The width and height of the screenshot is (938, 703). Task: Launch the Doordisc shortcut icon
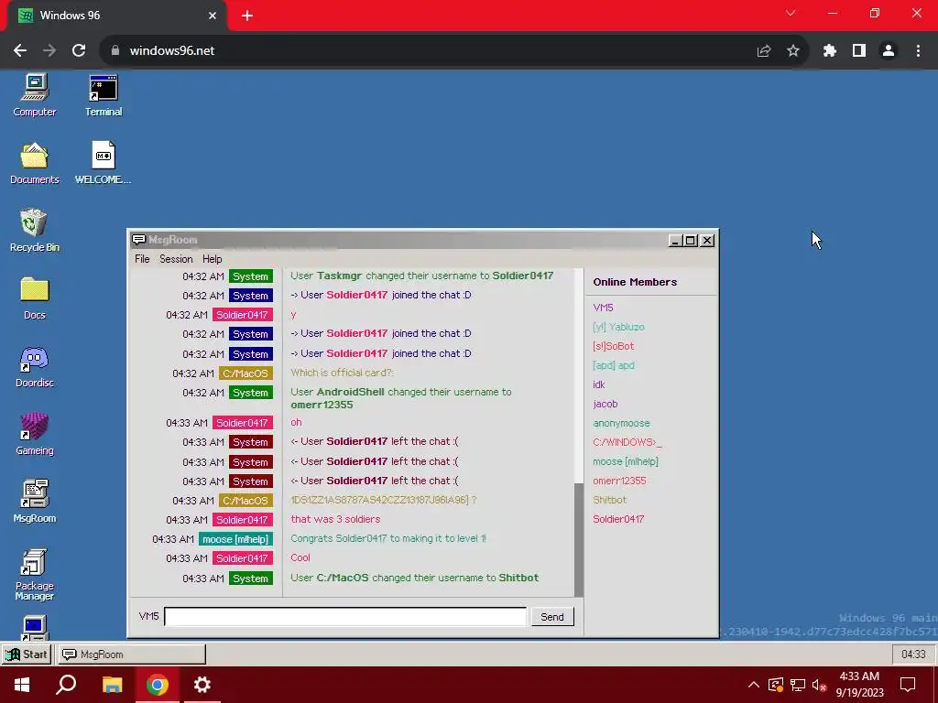(x=34, y=366)
